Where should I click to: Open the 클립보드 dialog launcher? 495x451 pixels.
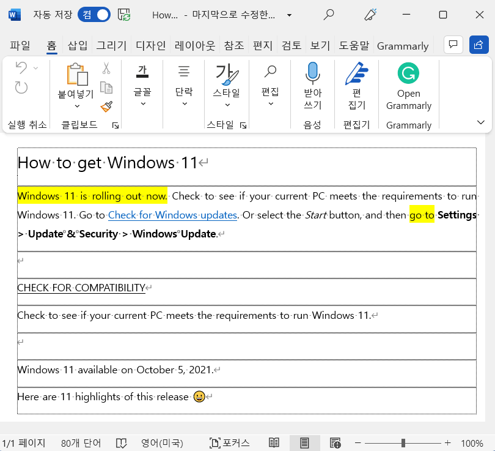coord(116,126)
